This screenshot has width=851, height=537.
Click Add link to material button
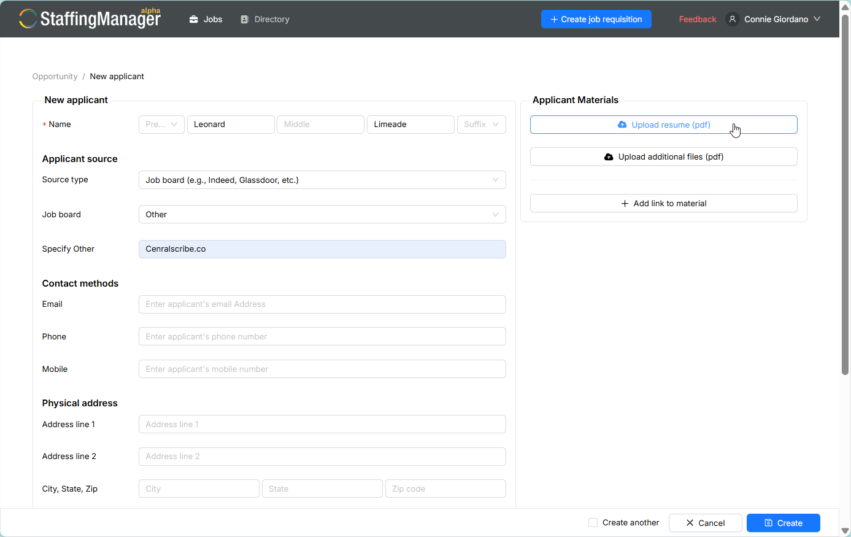664,203
